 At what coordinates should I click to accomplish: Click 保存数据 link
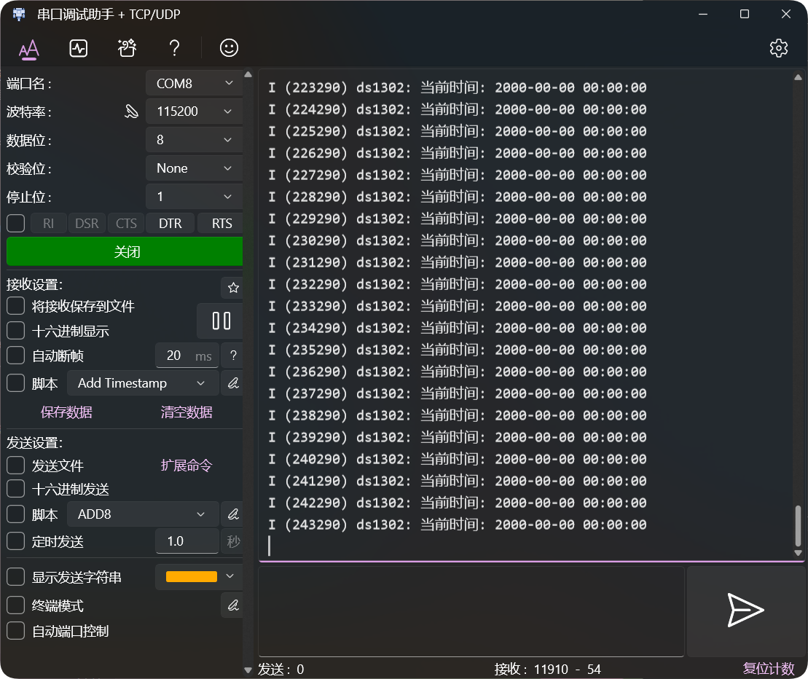point(66,412)
